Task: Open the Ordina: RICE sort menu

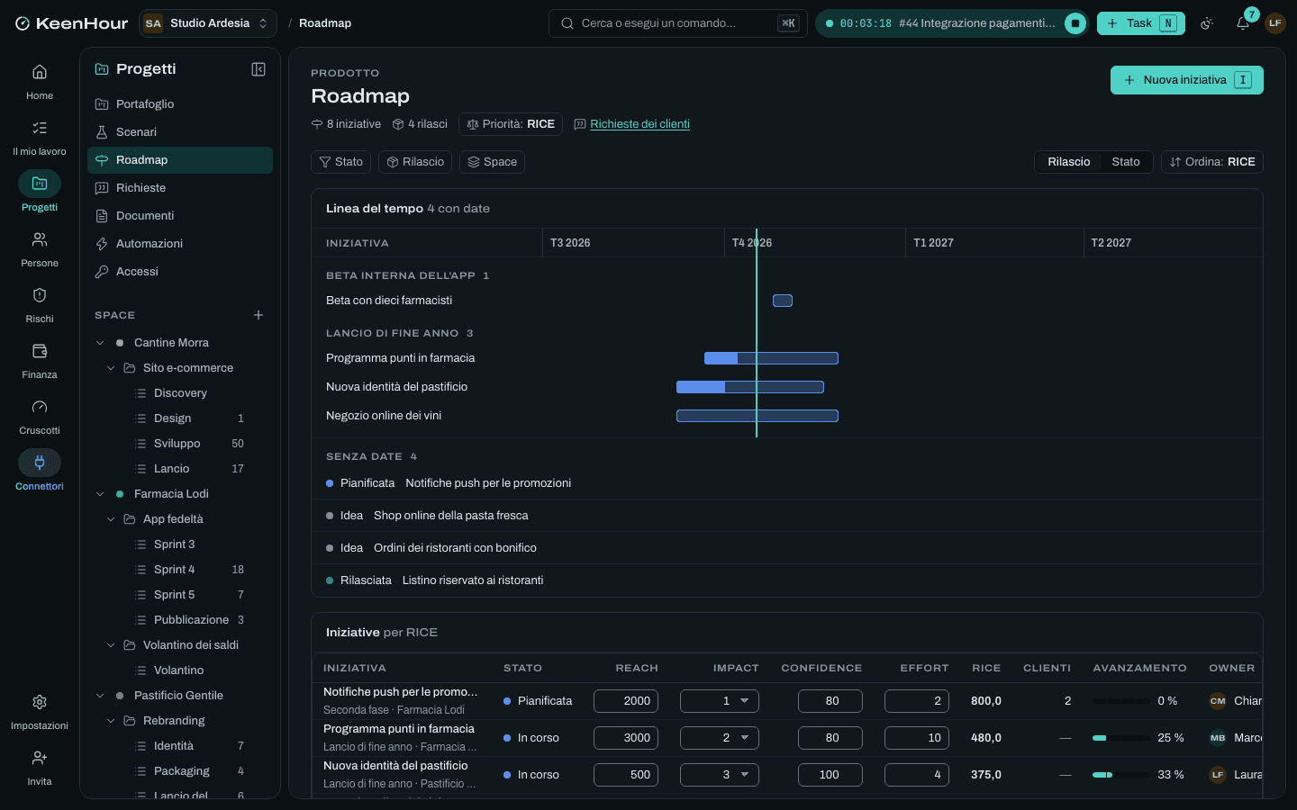Action: (1211, 162)
